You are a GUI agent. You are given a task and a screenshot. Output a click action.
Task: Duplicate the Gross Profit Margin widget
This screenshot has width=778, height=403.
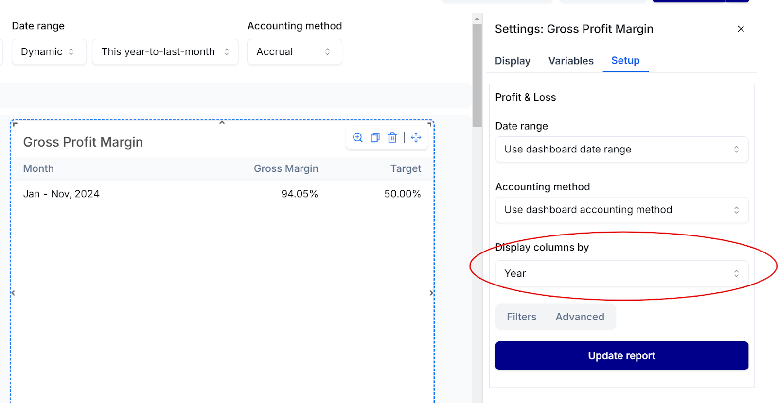[x=375, y=137]
